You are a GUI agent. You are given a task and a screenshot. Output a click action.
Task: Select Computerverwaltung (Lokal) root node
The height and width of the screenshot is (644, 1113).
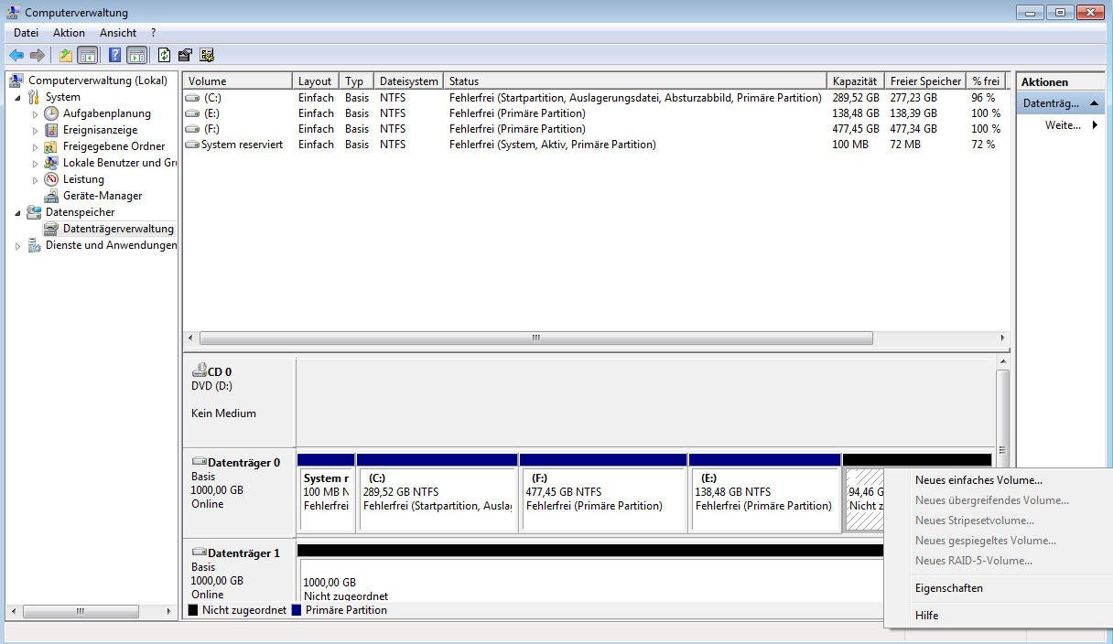(x=98, y=80)
